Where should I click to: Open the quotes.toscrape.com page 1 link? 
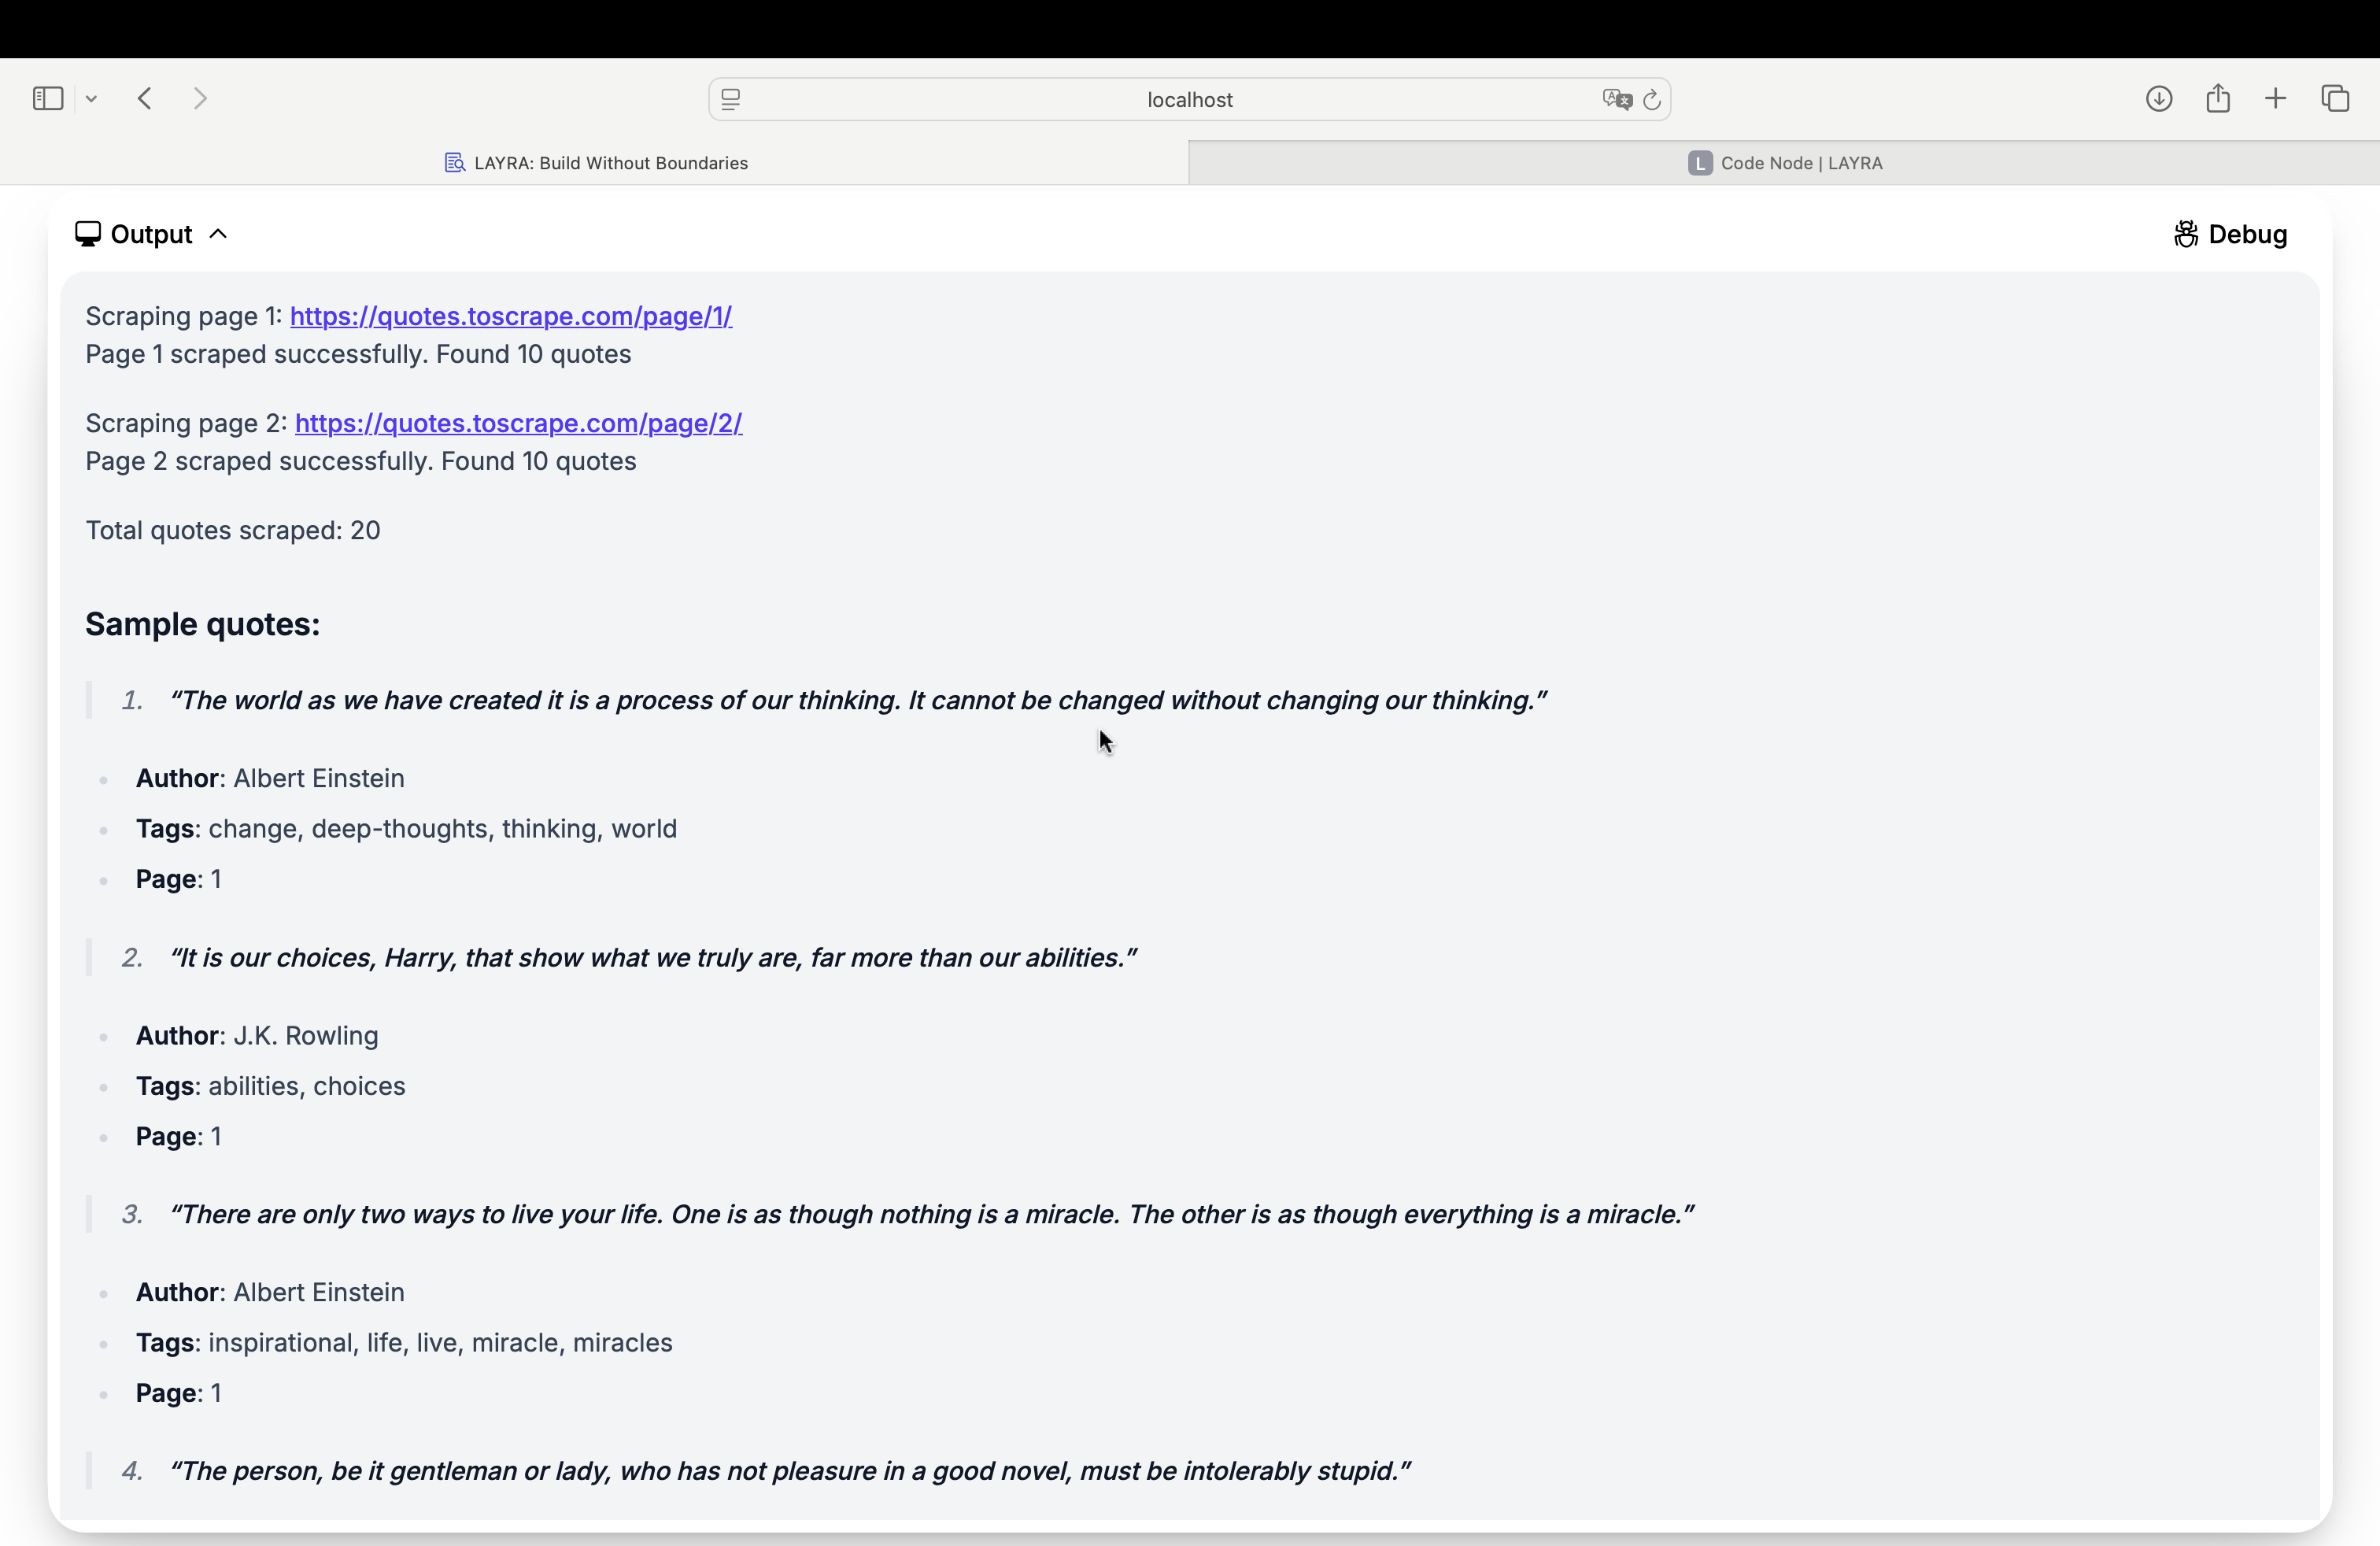tap(511, 316)
